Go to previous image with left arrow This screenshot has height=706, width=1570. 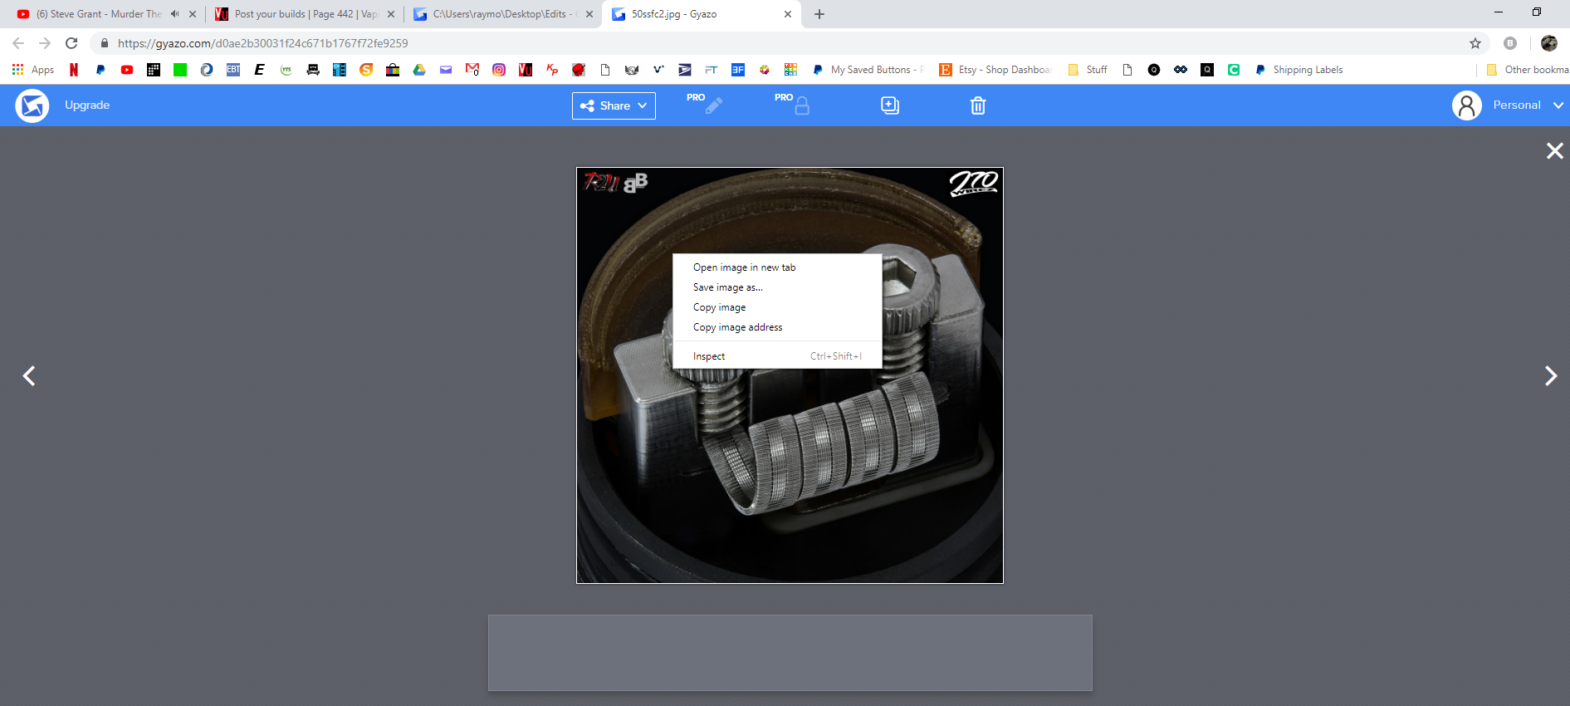[29, 376]
